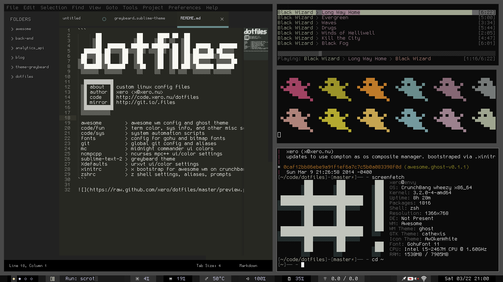Click the pin tray icon
This screenshot has height=282, width=503.
[x=404, y=279]
